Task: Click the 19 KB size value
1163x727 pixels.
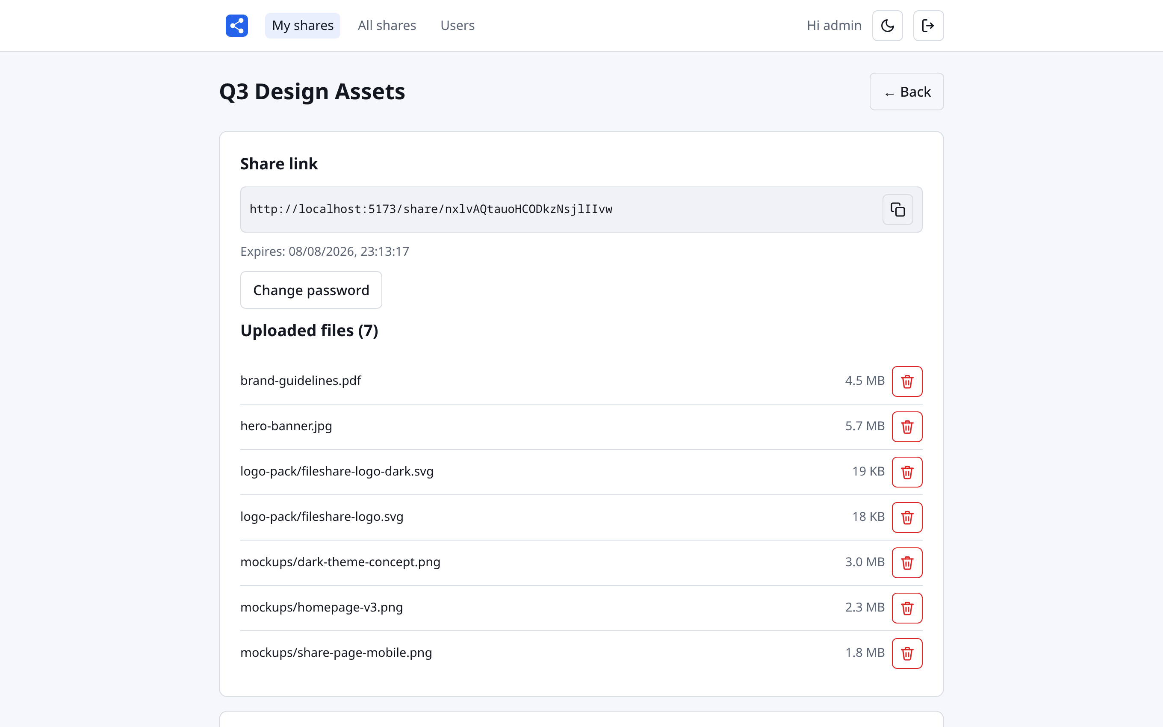Action: [868, 471]
